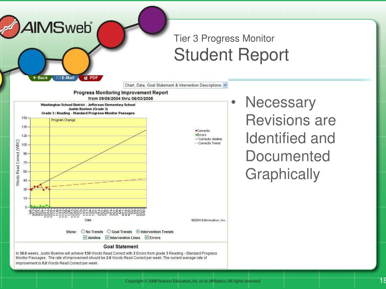Click the ©2004 Edformation, Inc. text
The width and height of the screenshot is (386, 289).
click(x=208, y=220)
